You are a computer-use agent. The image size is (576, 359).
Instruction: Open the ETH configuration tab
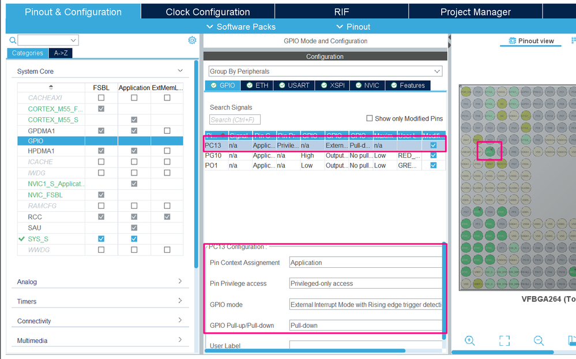(257, 85)
